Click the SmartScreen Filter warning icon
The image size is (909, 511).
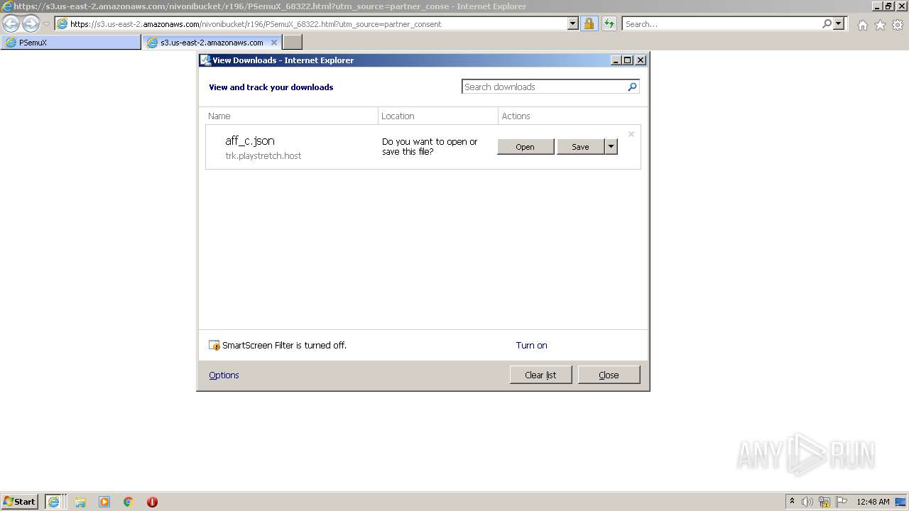tap(214, 346)
